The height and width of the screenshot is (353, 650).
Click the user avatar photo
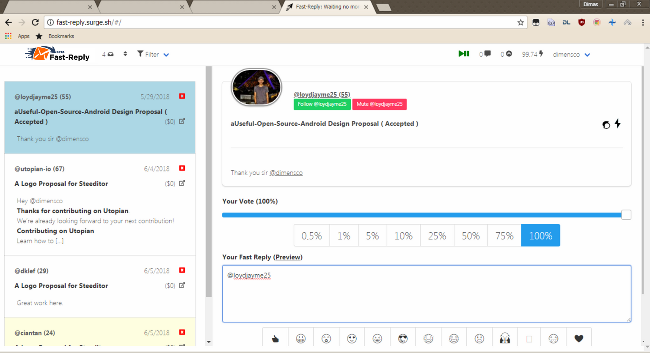point(256,87)
